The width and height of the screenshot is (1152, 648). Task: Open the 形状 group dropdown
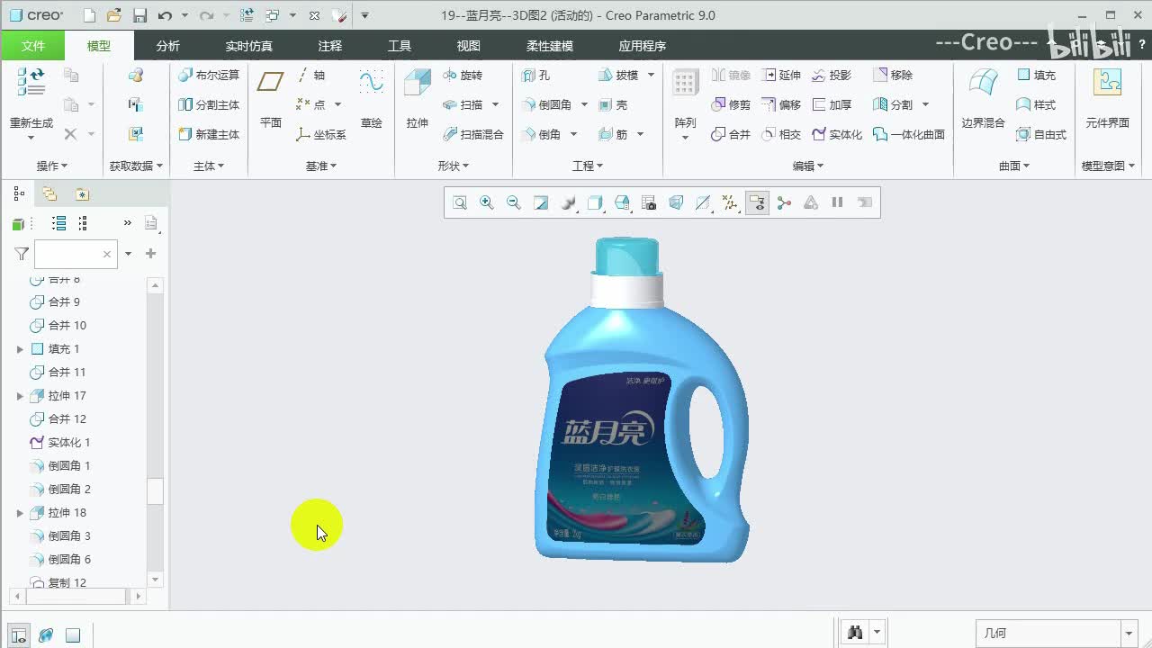(454, 166)
